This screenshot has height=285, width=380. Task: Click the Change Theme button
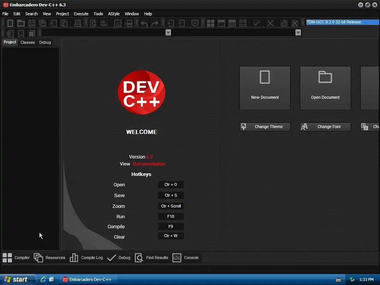[265, 127]
